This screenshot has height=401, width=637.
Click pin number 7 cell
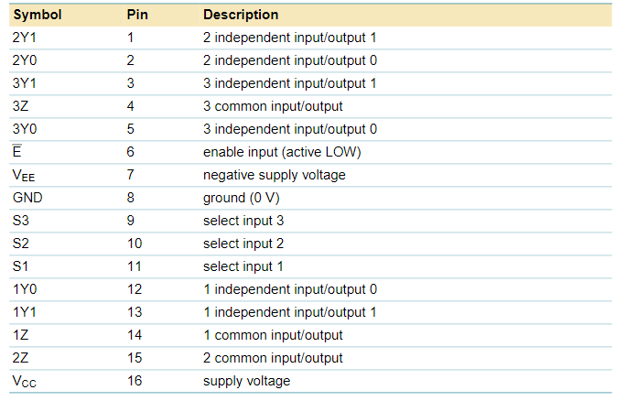131,175
